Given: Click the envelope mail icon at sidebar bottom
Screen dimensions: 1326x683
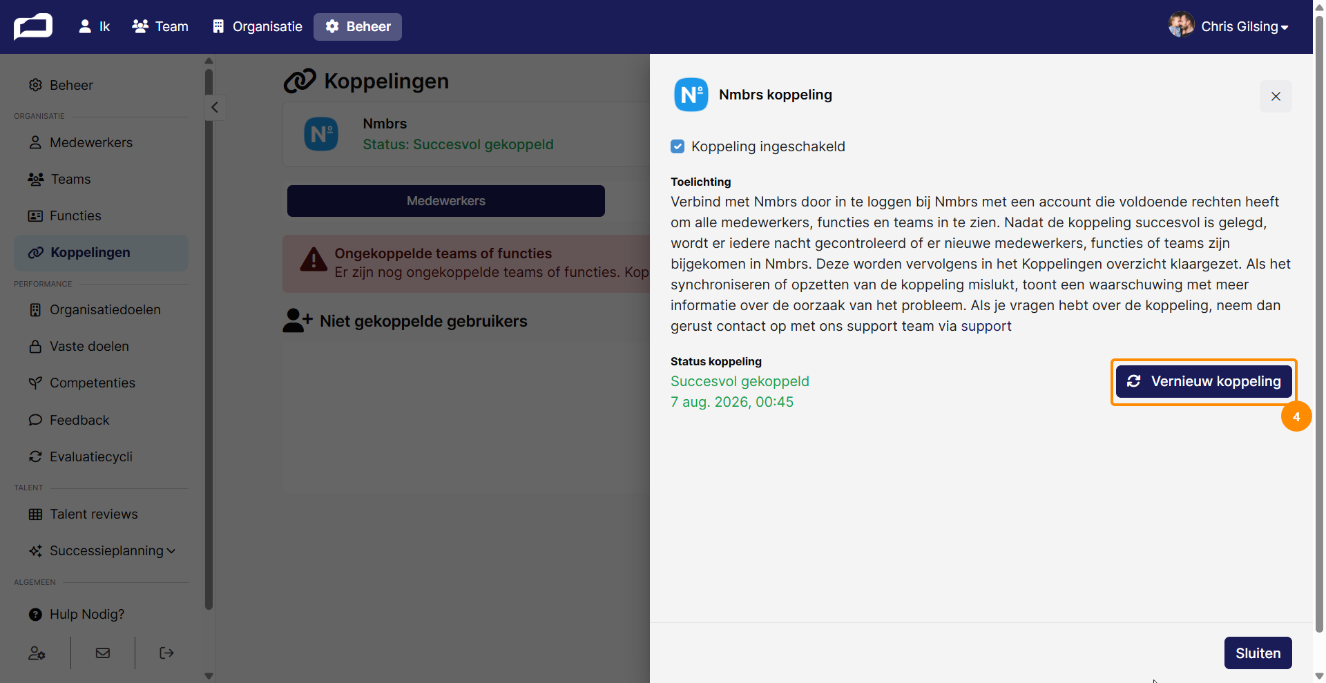Looking at the screenshot, I should (x=103, y=653).
